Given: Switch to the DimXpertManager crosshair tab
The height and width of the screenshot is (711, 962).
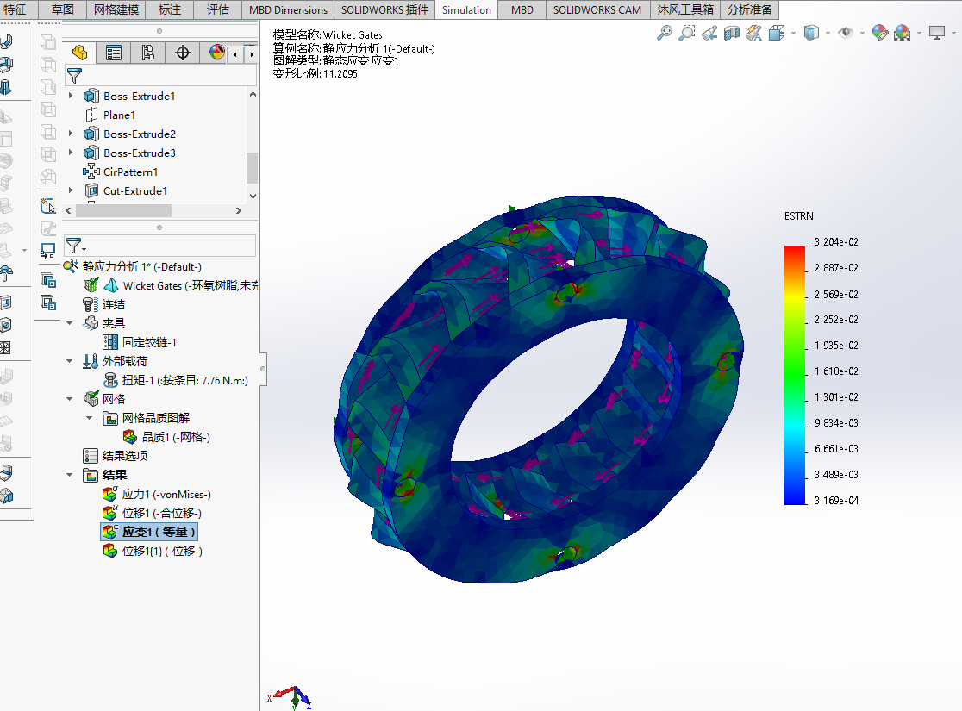Looking at the screenshot, I should click(x=182, y=53).
